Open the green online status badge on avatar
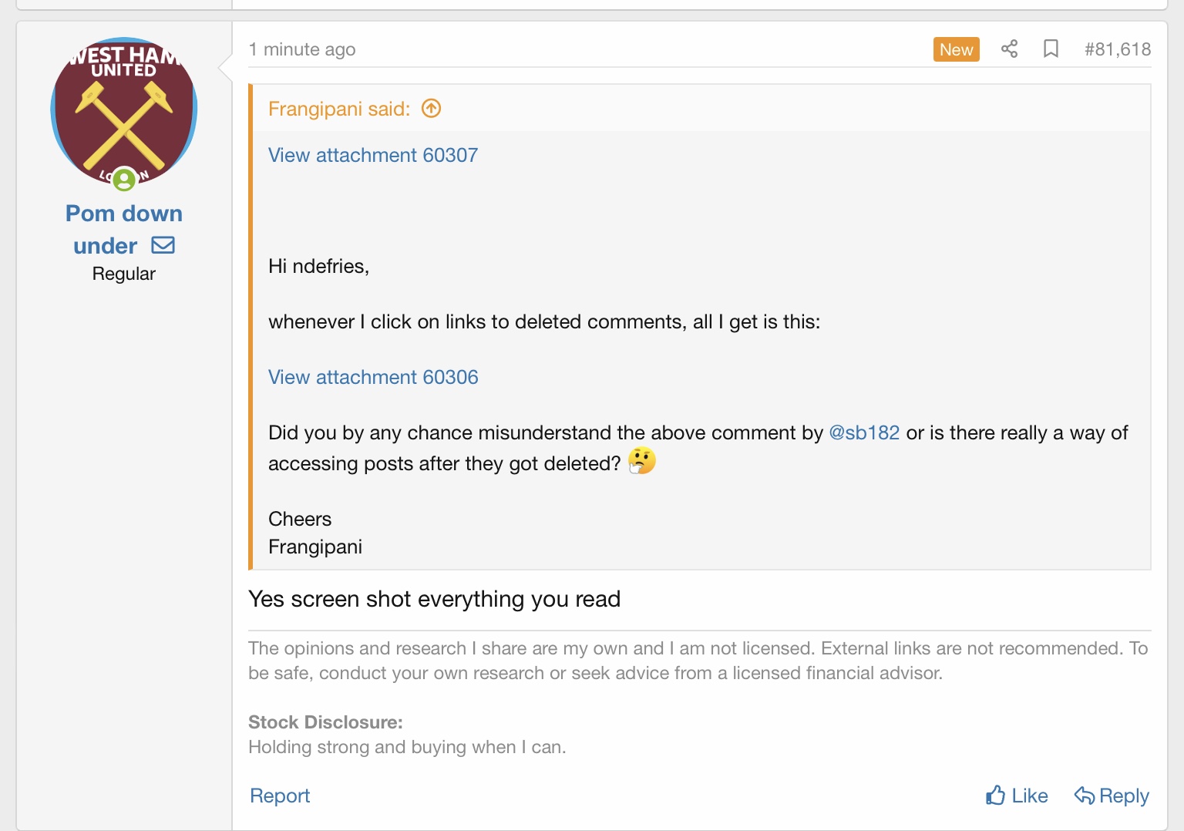This screenshot has height=831, width=1184. pos(124,180)
